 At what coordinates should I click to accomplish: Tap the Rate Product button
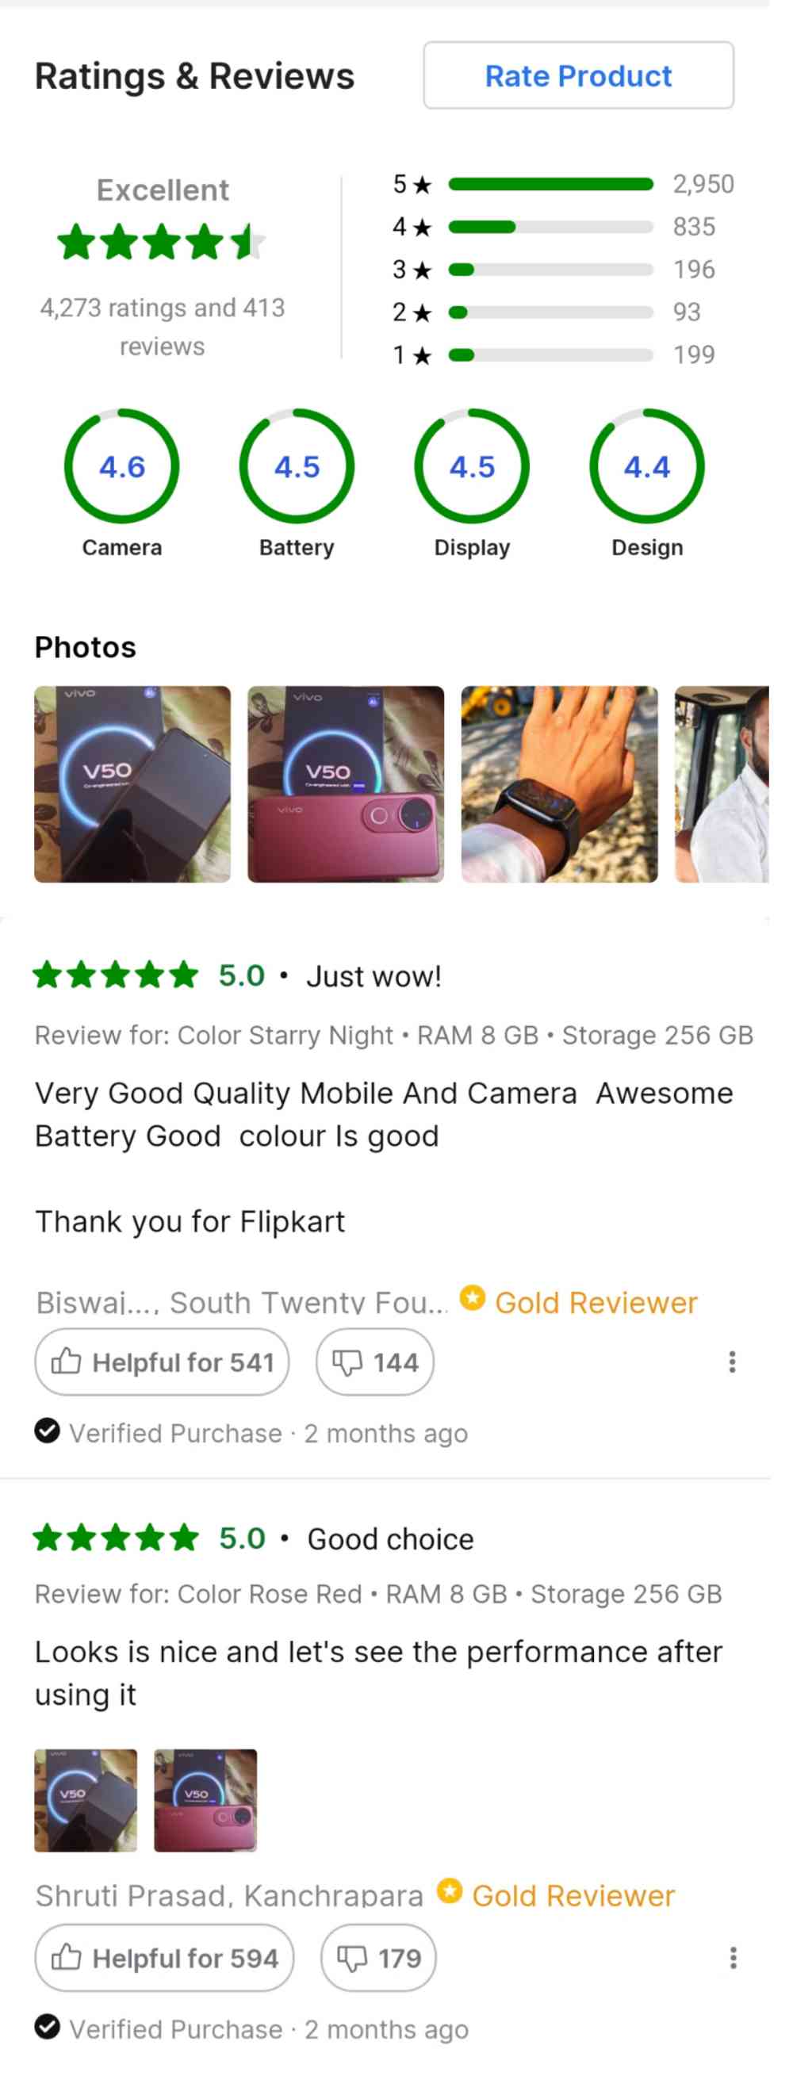tap(578, 75)
